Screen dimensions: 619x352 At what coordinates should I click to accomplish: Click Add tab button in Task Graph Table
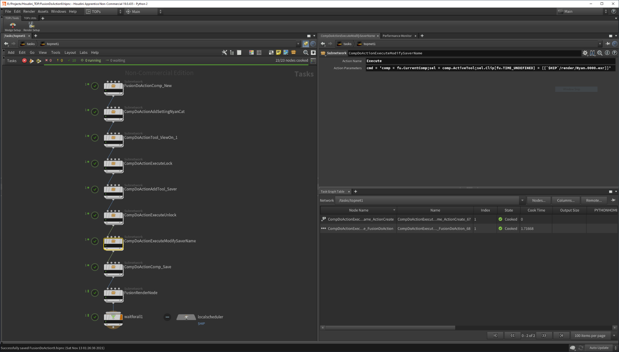click(355, 191)
